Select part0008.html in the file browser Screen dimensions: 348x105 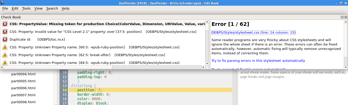(x=23, y=102)
